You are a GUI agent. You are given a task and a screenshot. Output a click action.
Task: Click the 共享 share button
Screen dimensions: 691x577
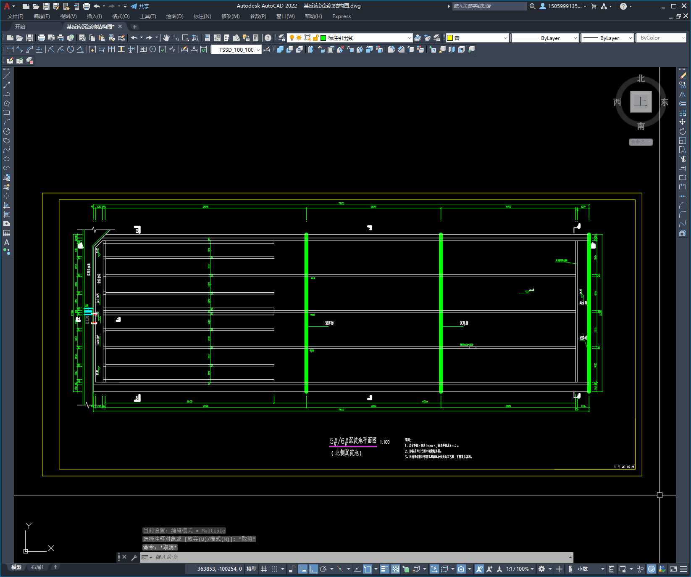[x=140, y=6]
